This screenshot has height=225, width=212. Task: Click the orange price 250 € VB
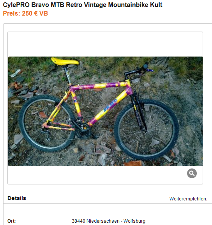coord(25,13)
